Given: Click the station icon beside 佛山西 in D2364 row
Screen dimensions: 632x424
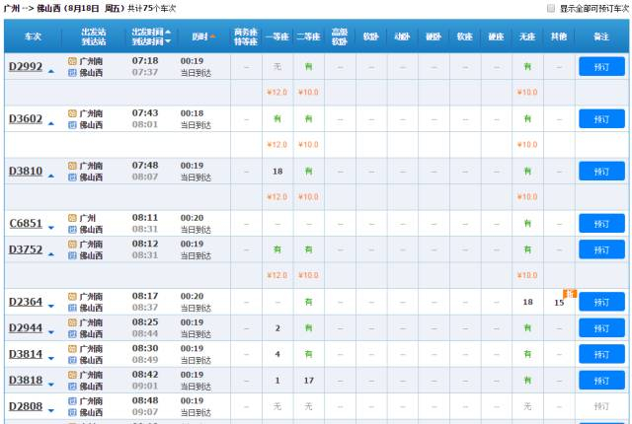Looking at the screenshot, I should (x=72, y=309).
